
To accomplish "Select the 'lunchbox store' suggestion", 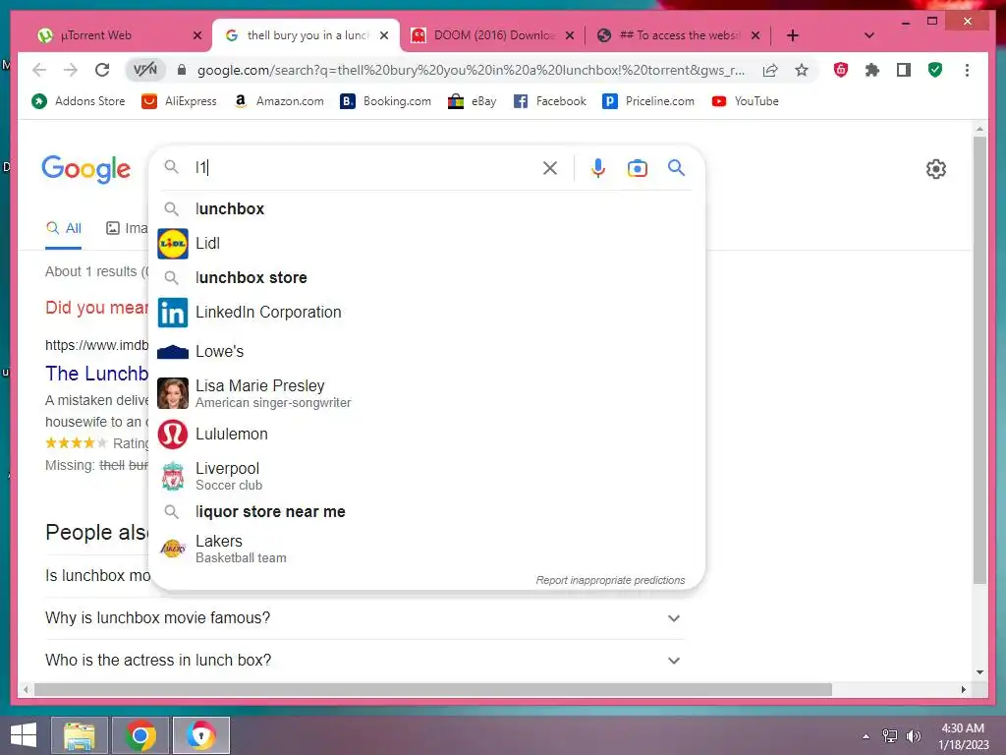I will [426, 277].
